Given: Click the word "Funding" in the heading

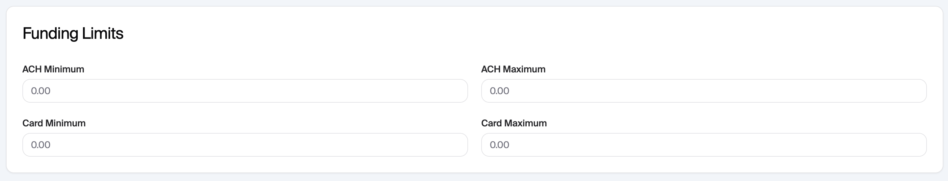Looking at the screenshot, I should 50,34.
